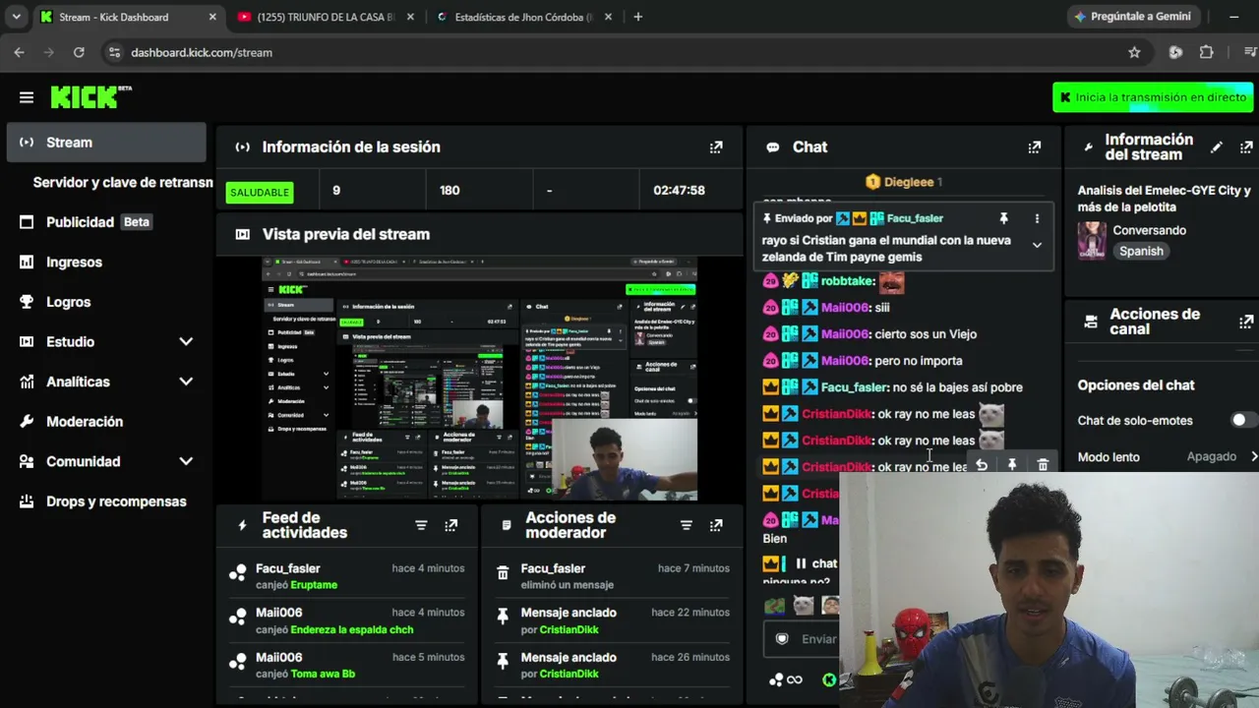This screenshot has height=708, width=1259.
Task: Go back to the previous page
Action: [x=19, y=52]
